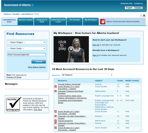148x133 pixels.
Task: Click 'Text, Web' media format cell
Action: tap(130, 100)
